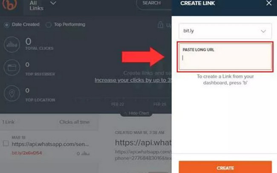The width and height of the screenshot is (277, 173).
Task: Open the bit.ly domain dropdown
Action: (225, 31)
